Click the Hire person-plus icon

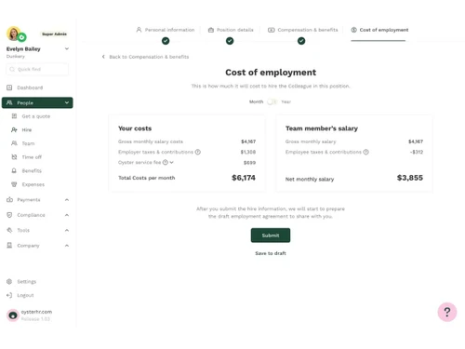point(14,129)
